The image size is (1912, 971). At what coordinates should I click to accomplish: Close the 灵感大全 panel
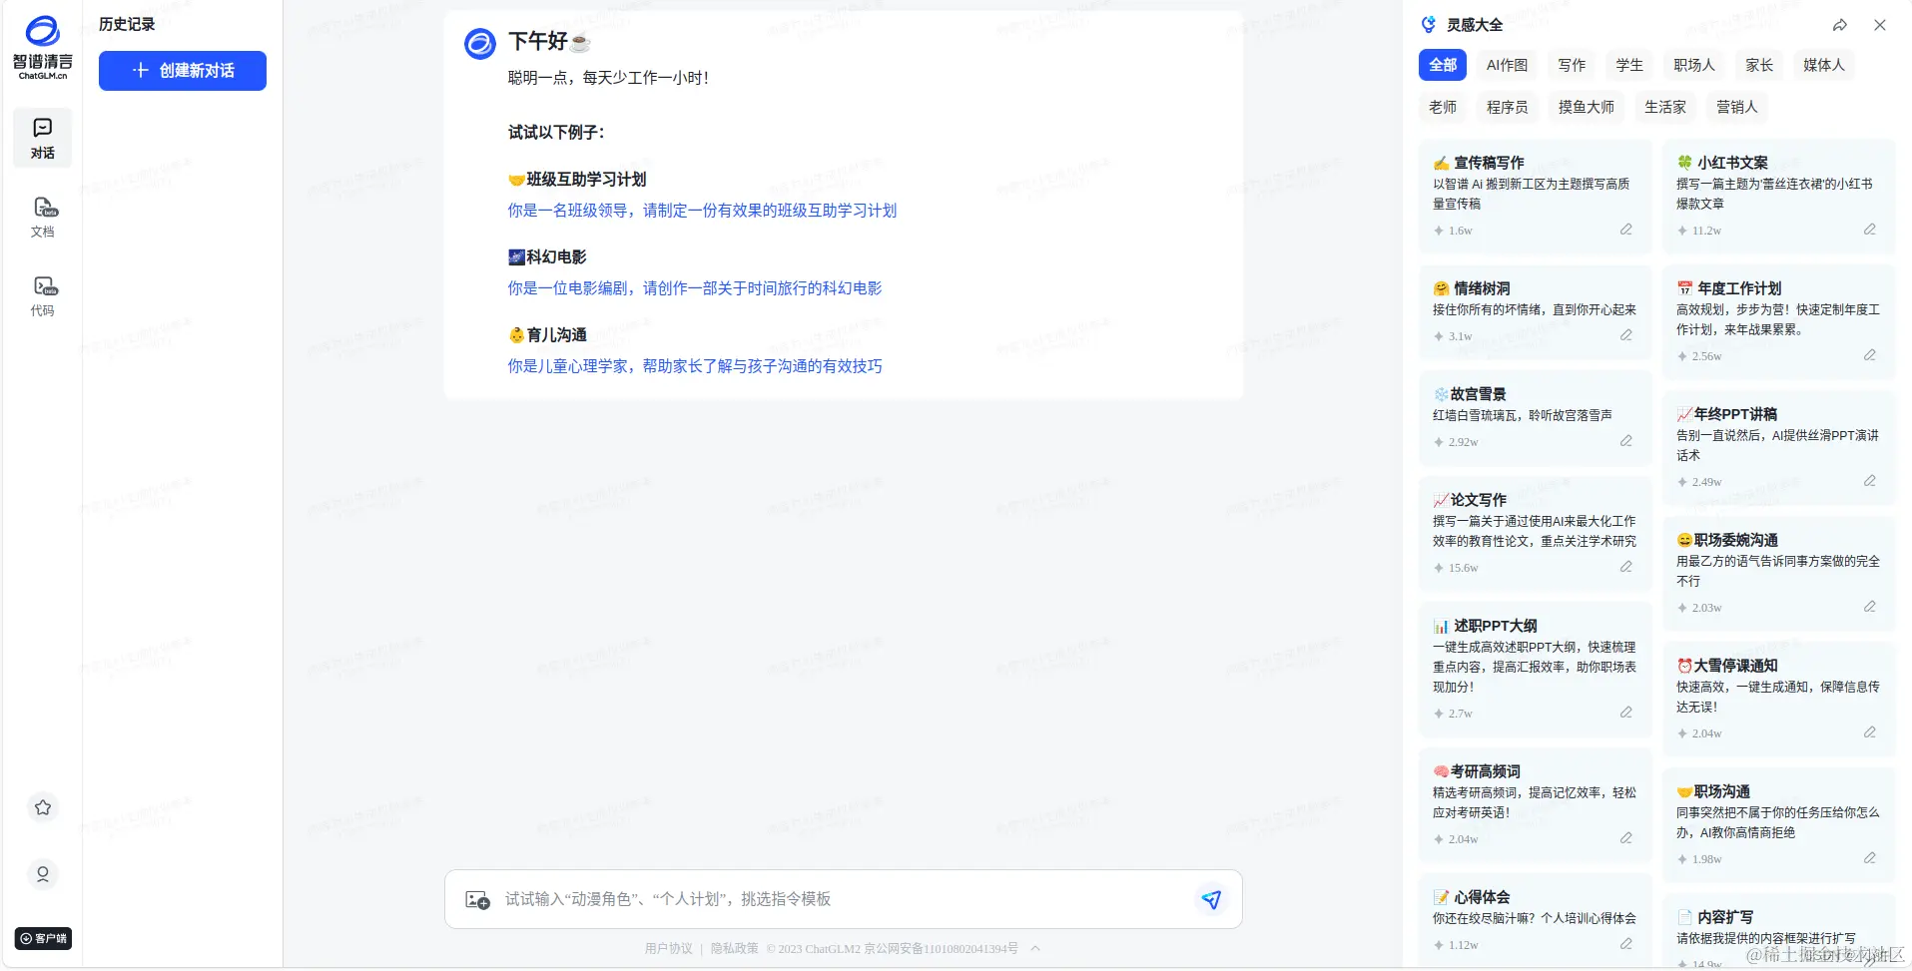[x=1881, y=25]
